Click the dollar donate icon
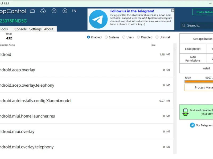213x159 pixels. 65,11
